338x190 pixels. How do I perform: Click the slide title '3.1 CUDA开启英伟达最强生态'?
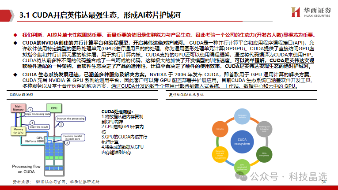click(100, 15)
